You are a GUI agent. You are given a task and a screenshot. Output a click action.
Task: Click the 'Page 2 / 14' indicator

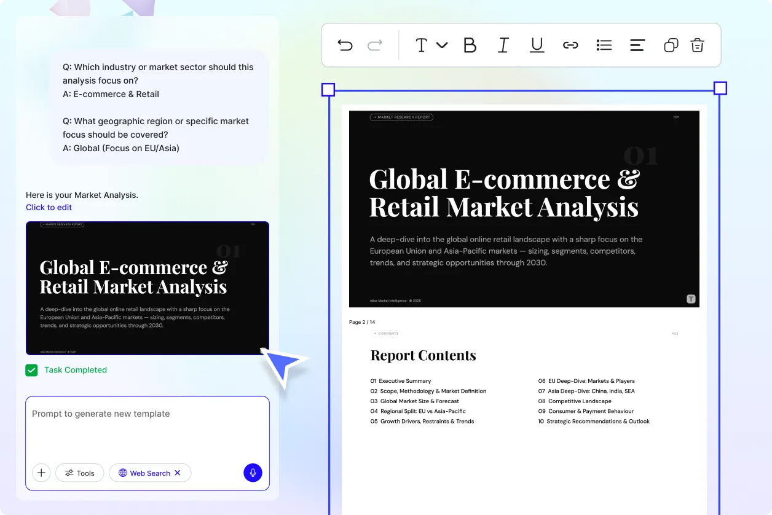362,322
